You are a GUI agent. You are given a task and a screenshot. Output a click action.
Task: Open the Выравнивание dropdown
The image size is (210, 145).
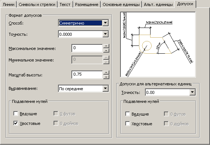(106, 88)
